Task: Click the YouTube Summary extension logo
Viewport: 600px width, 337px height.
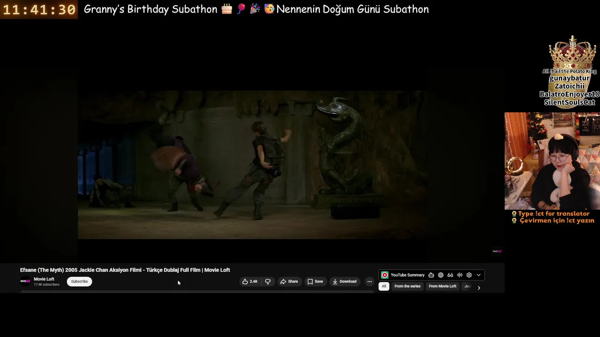Action: [384, 275]
